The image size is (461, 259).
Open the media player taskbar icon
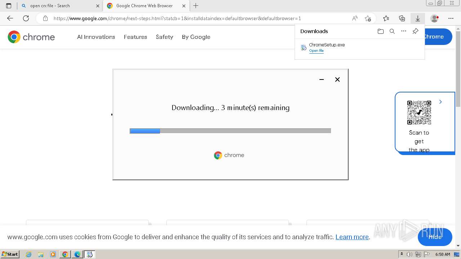(53, 254)
